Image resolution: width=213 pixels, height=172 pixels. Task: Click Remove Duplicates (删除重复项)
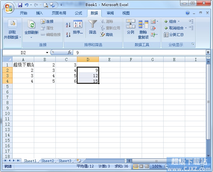pyautogui.click(x=143, y=29)
